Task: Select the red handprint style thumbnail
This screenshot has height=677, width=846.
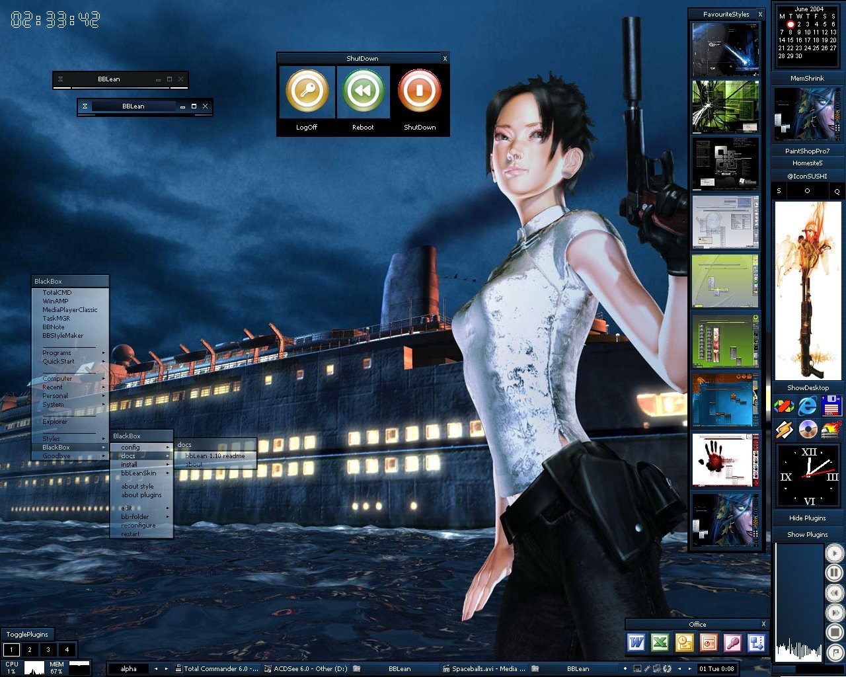Action: 726,460
